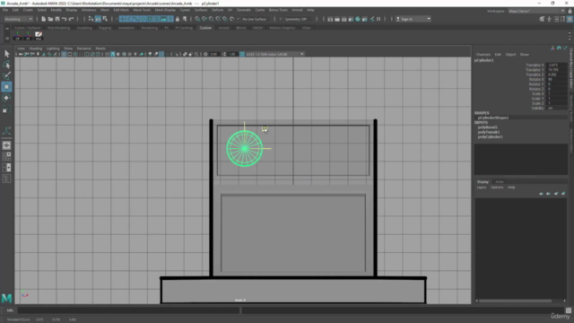Click the green cylinder wireframe in viewport

(245, 149)
